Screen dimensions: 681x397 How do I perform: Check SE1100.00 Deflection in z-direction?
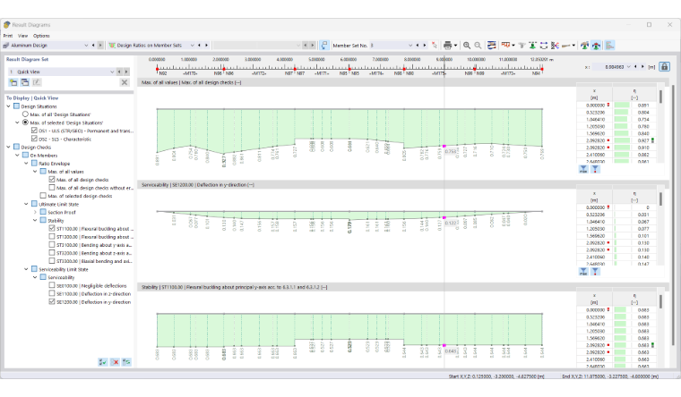[x=52, y=294]
